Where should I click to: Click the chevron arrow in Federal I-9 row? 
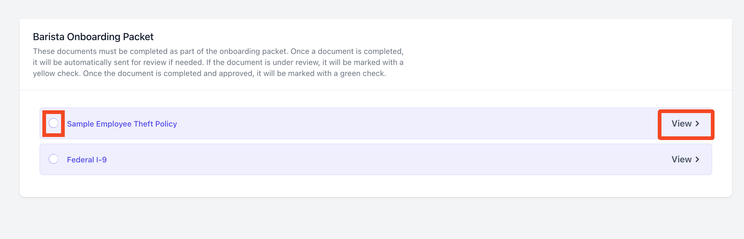[697, 159]
